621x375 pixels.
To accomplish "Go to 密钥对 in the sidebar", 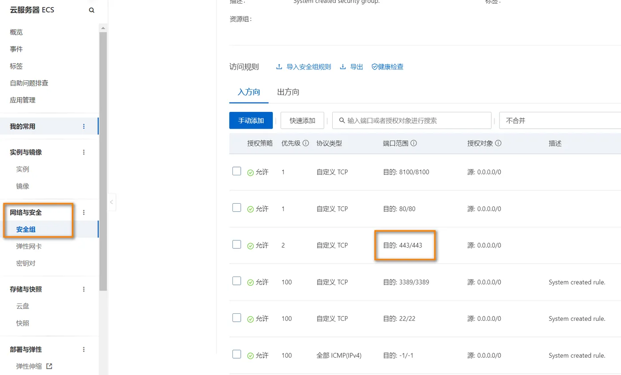I will 26,264.
